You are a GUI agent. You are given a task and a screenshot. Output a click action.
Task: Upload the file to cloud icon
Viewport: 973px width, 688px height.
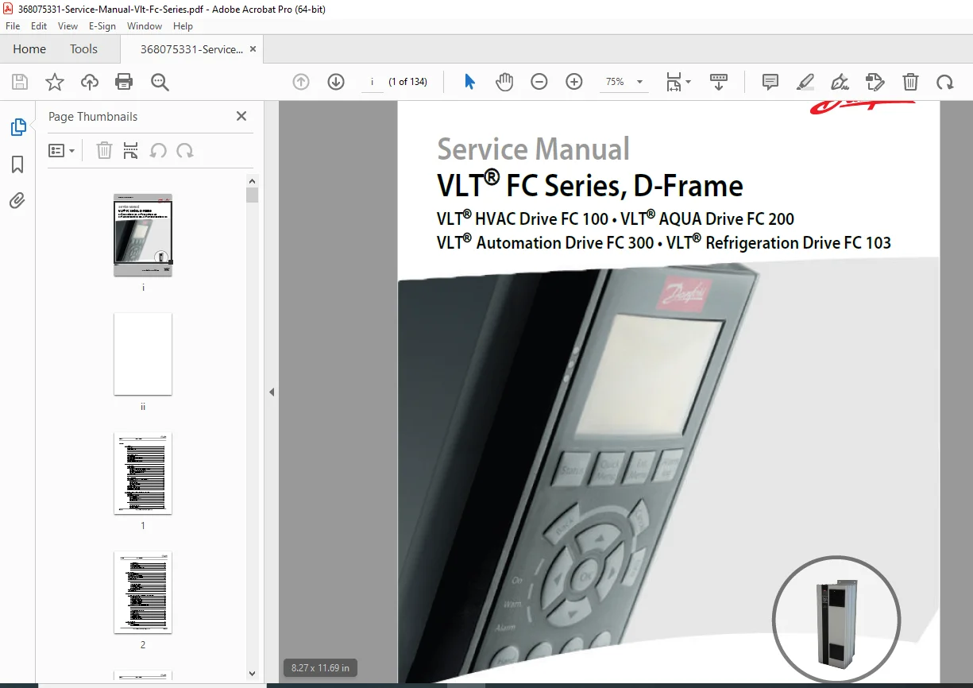pos(90,82)
